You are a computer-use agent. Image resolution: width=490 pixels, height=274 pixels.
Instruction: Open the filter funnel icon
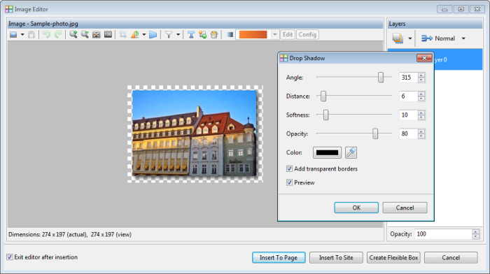coord(169,35)
